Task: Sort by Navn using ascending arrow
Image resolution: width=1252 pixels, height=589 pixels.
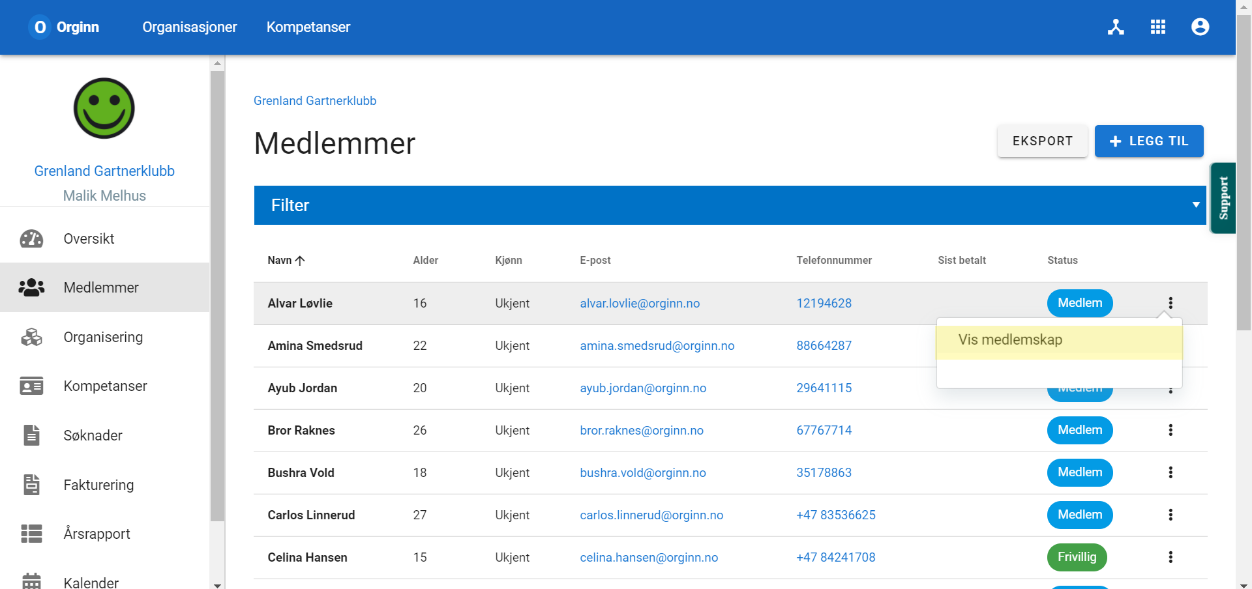Action: tap(300, 261)
